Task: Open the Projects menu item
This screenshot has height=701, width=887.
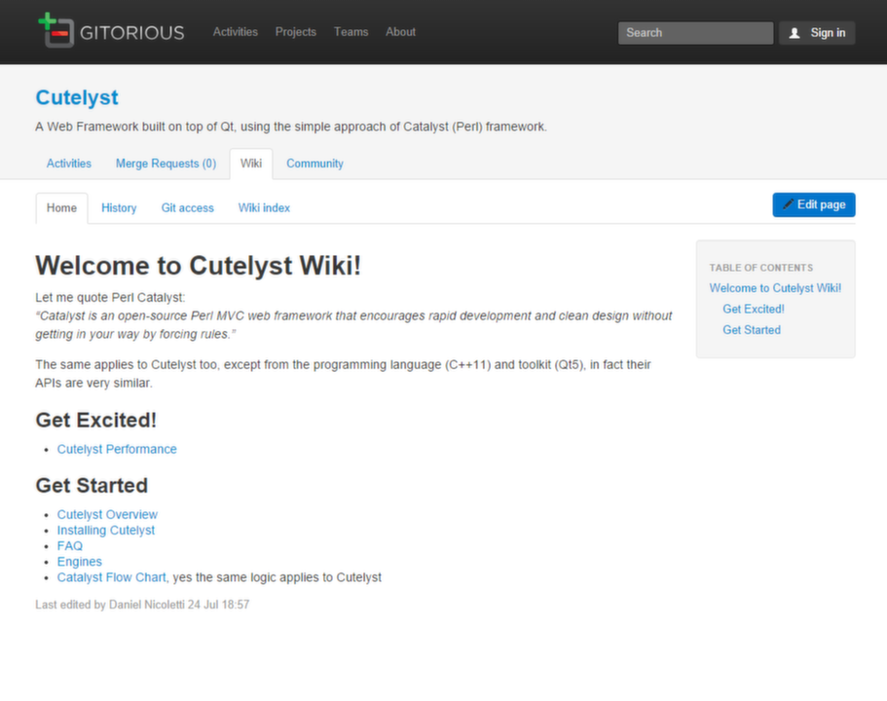Action: point(296,32)
